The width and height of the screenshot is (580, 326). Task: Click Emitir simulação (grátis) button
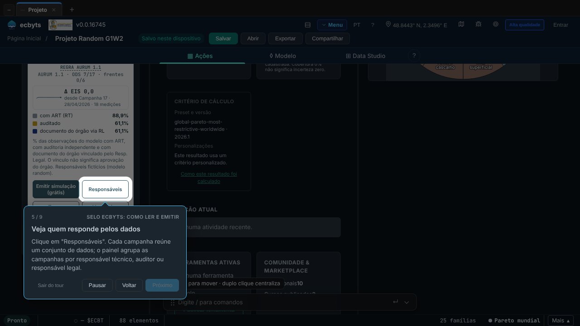coord(56,189)
